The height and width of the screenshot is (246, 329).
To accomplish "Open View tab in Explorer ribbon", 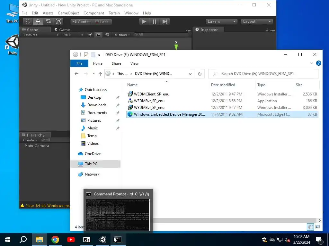I will pyautogui.click(x=134, y=63).
